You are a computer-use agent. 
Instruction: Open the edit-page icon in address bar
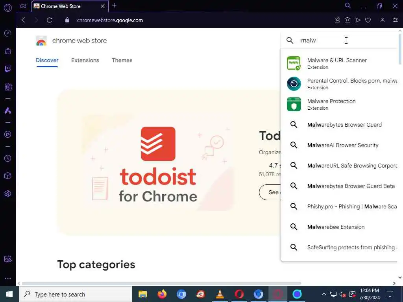pos(337,20)
